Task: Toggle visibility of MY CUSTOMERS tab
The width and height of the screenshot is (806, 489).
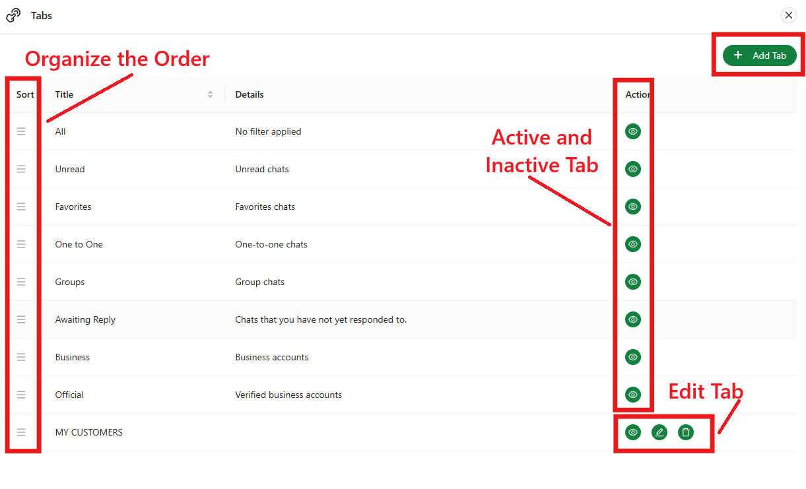Action: 633,432
